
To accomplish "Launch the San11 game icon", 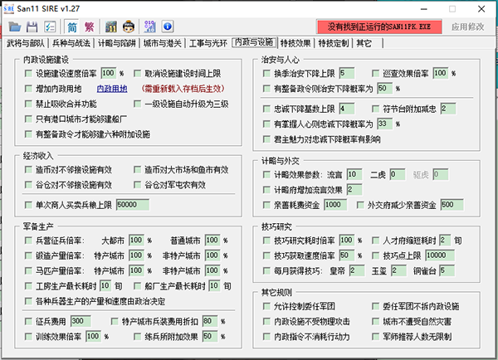I will (111, 27).
